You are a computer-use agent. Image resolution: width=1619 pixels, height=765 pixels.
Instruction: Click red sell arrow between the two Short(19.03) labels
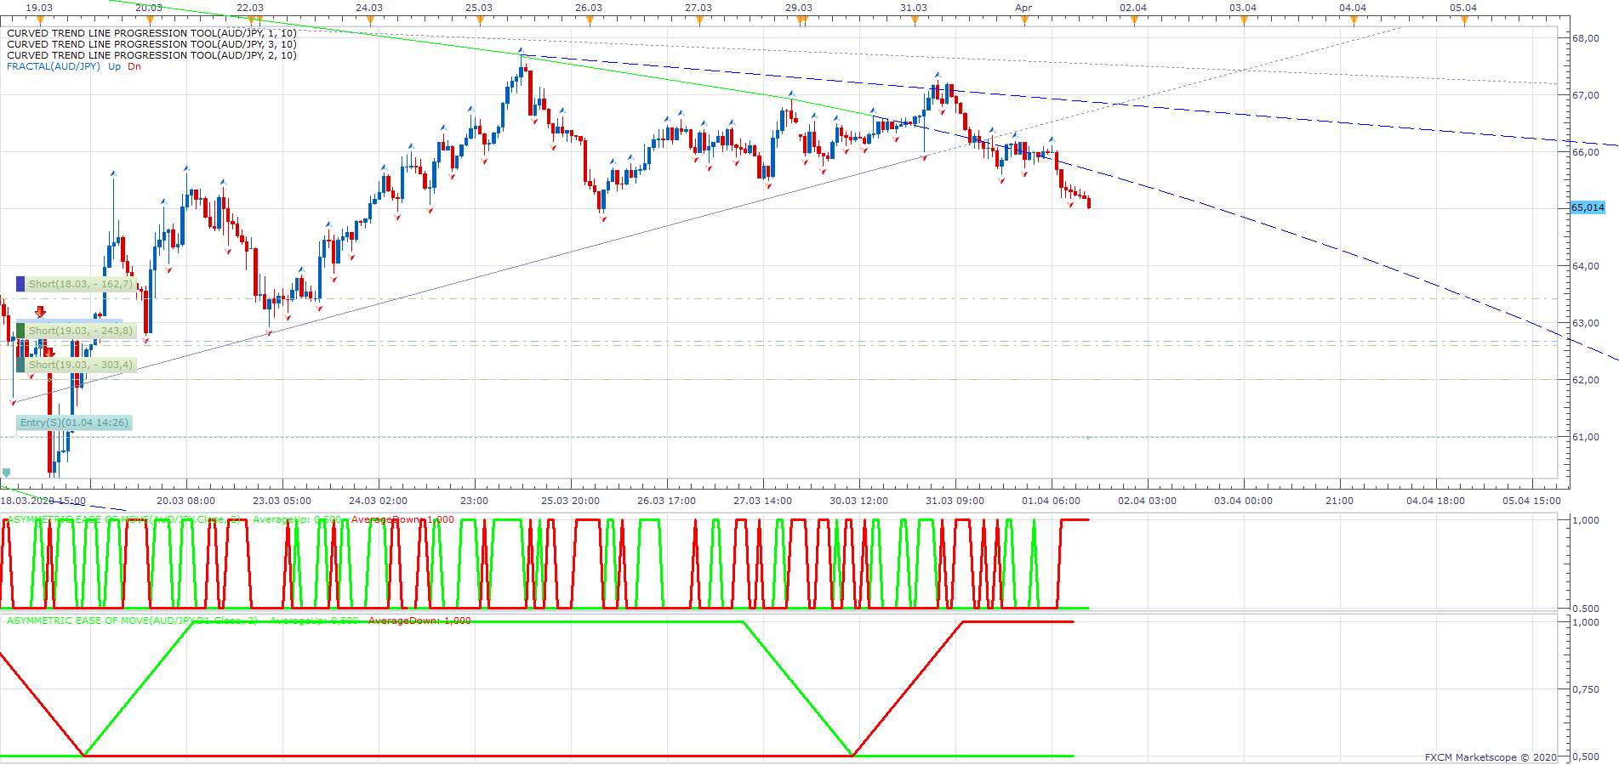pos(49,351)
